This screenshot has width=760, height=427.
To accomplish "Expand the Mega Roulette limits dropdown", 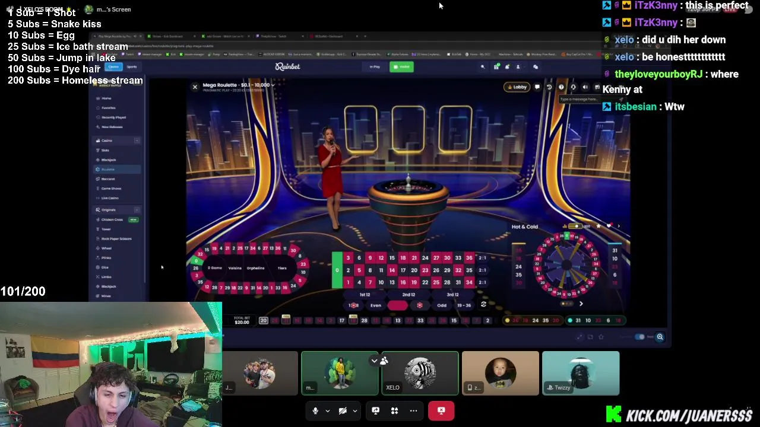I will pyautogui.click(x=273, y=85).
